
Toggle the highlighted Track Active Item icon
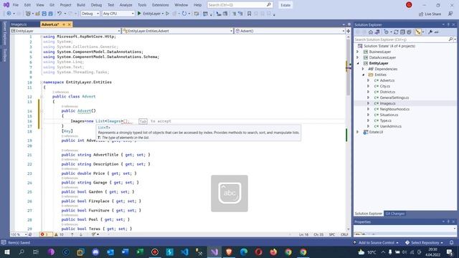418,32
